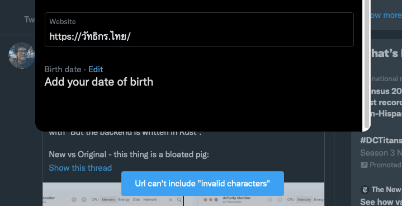Click the info icon in left Activity Monitor

coord(84,200)
